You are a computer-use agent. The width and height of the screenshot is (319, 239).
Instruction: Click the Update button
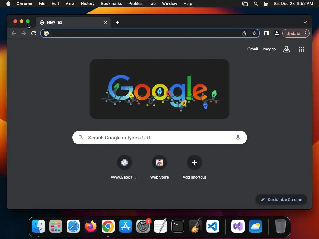(293, 33)
